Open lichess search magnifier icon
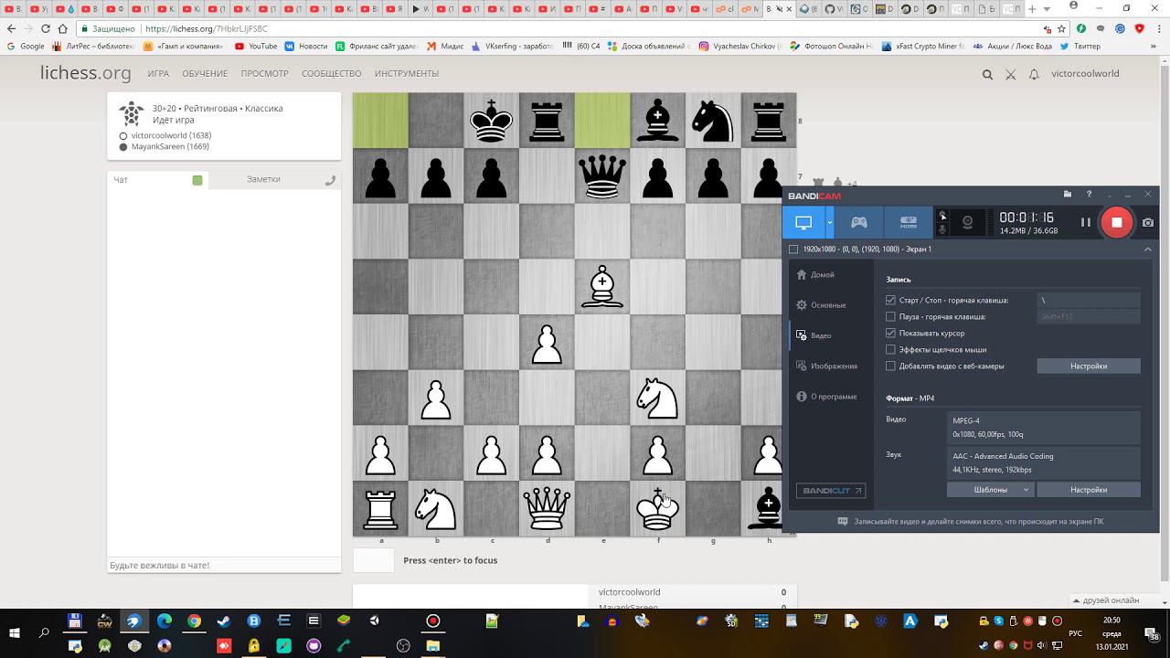 (987, 74)
